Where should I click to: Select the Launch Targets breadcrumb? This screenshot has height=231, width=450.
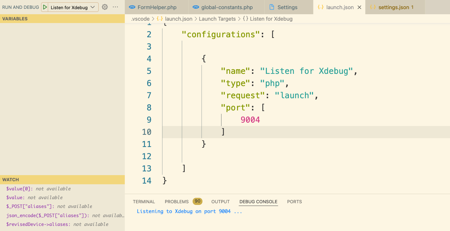217,19
